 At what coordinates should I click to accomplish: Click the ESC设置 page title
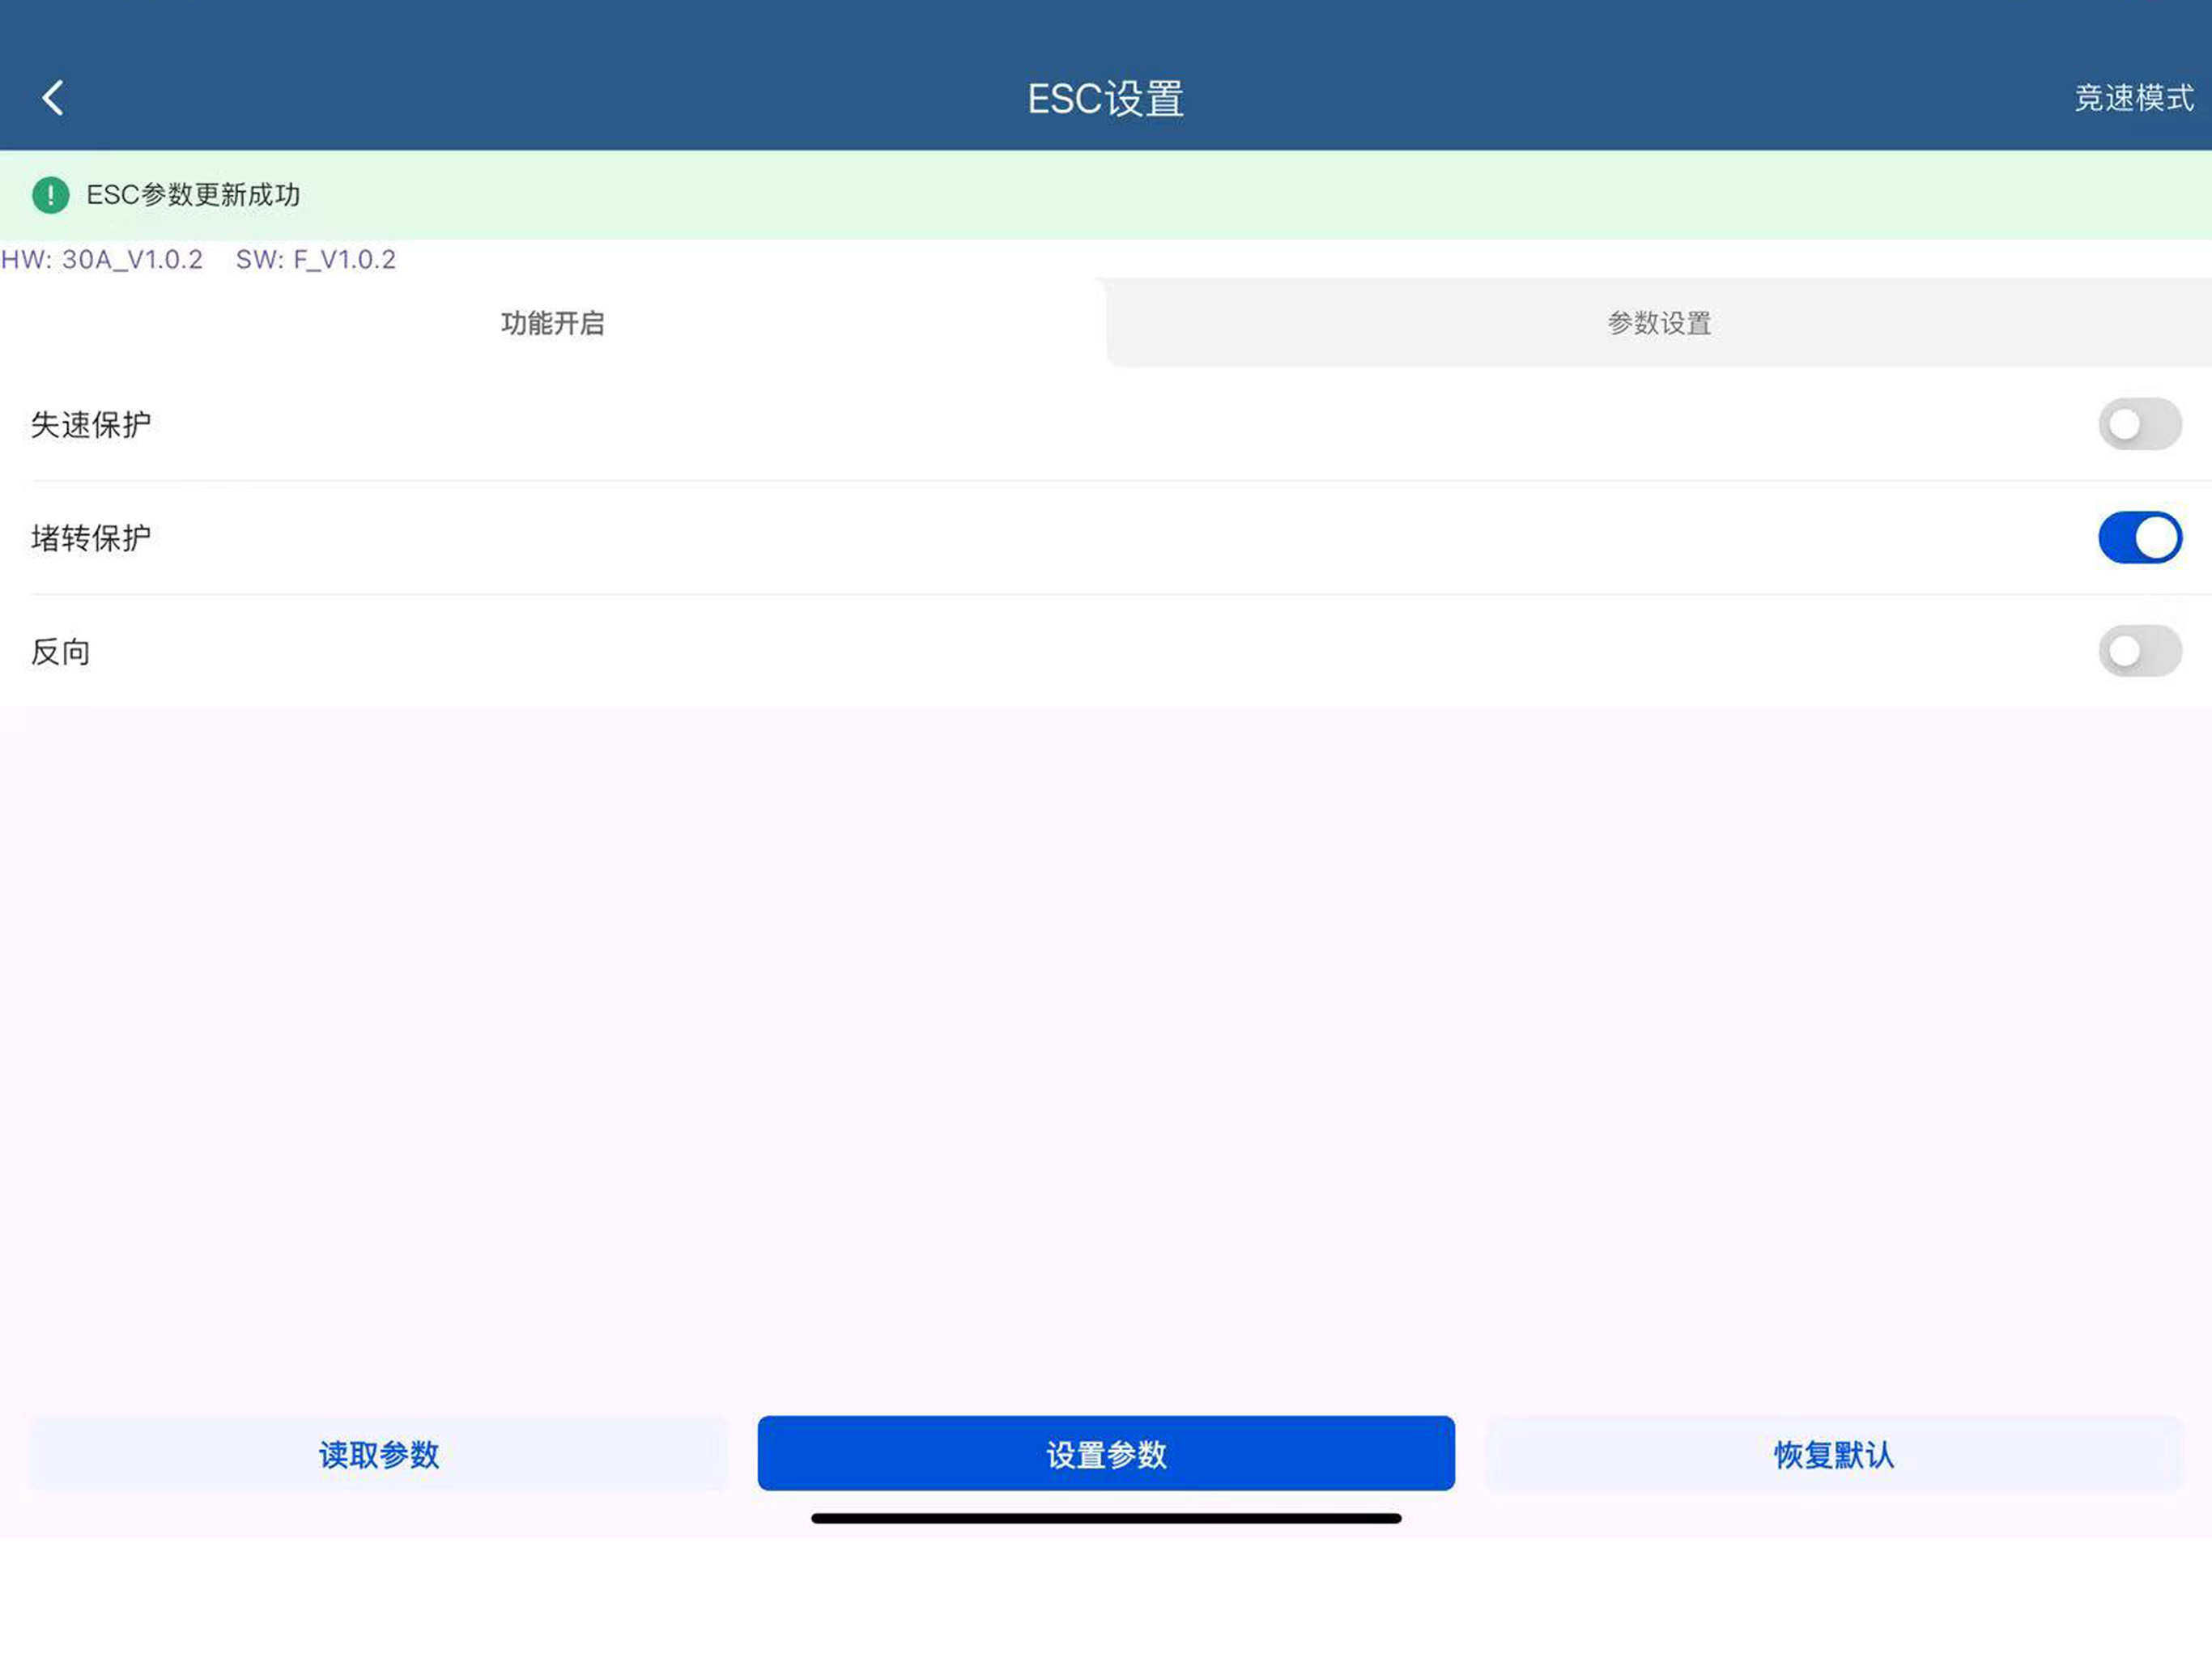pos(1106,99)
